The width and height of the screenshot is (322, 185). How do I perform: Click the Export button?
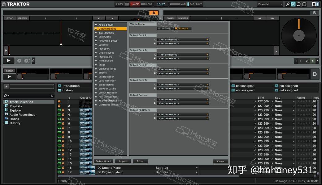tap(141, 161)
